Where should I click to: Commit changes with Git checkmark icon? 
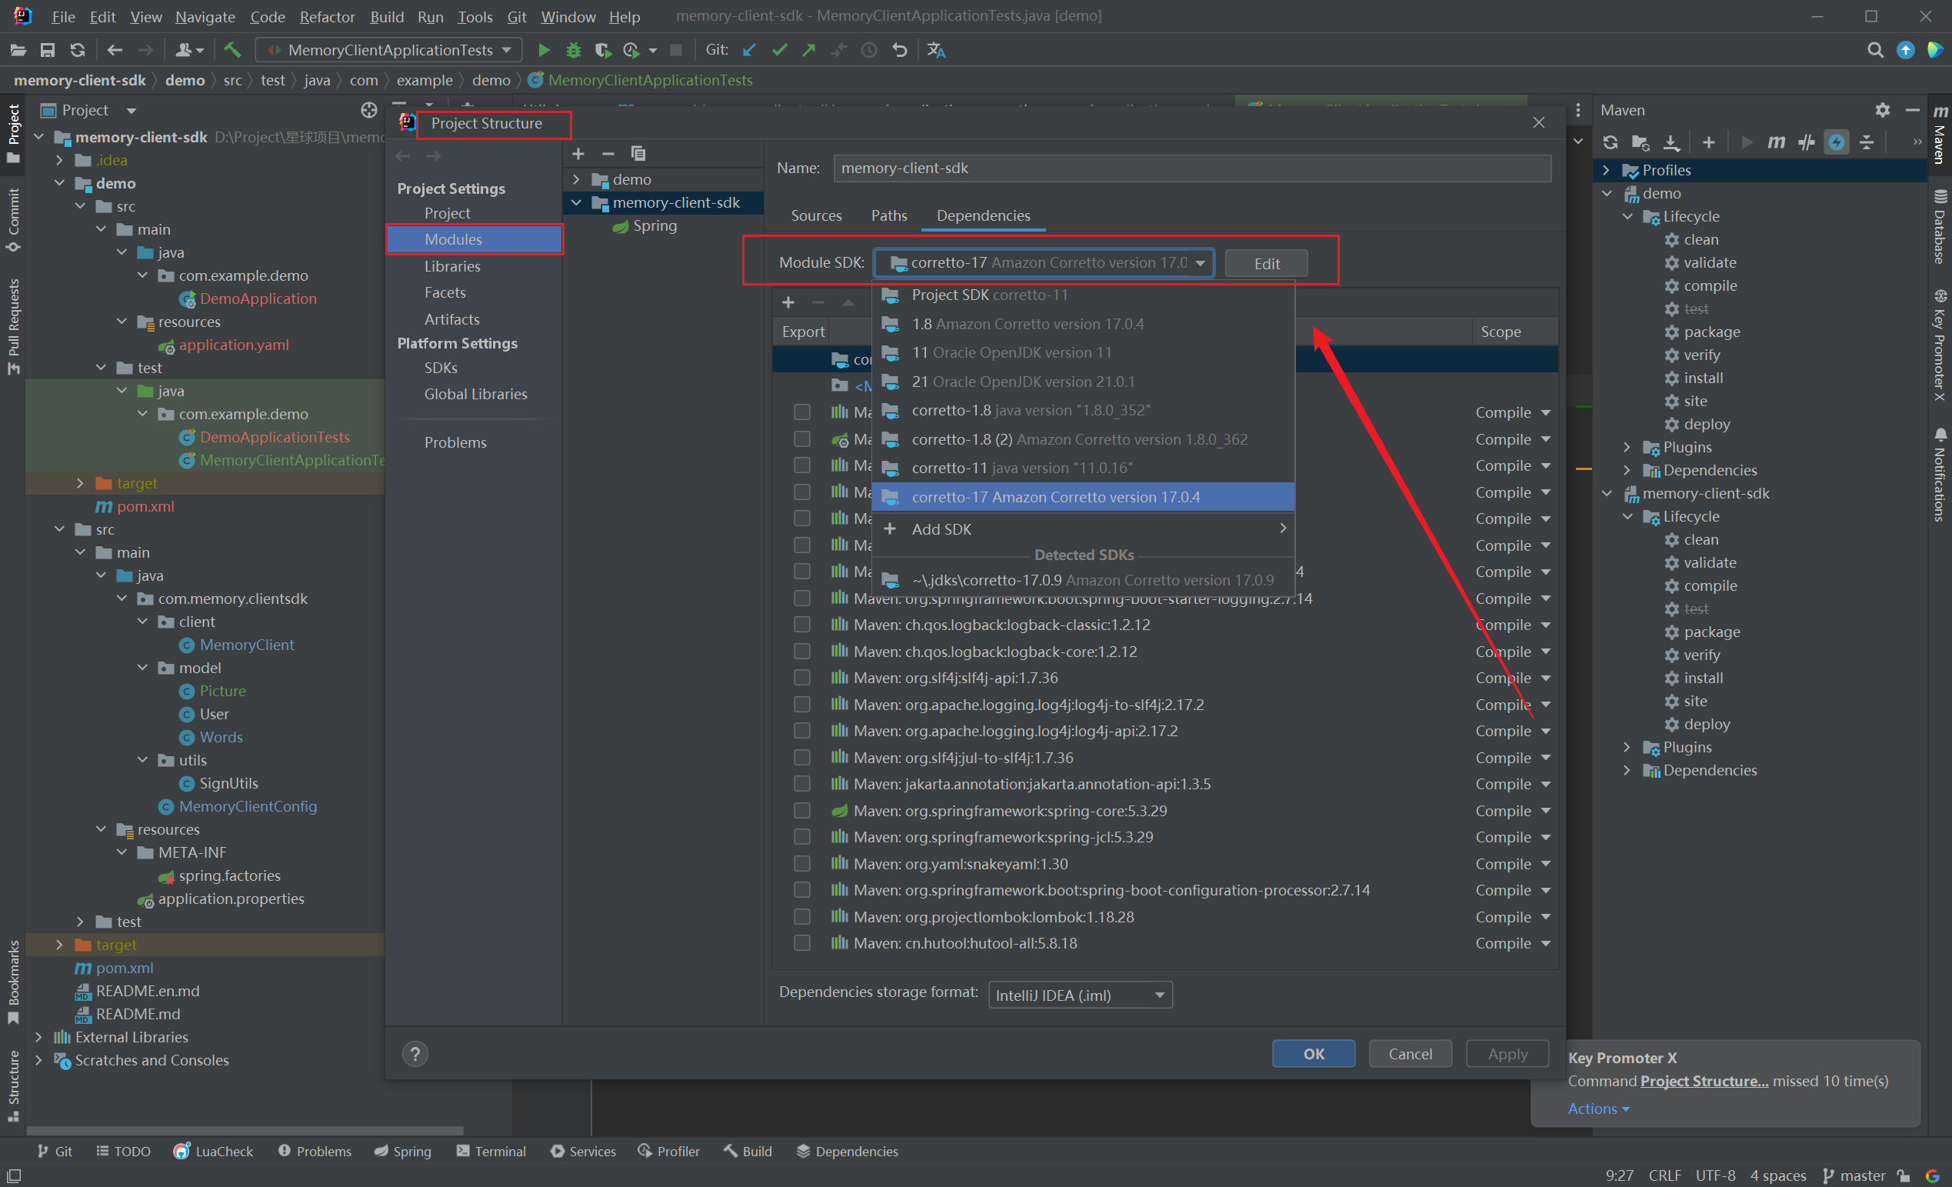[x=780, y=50]
